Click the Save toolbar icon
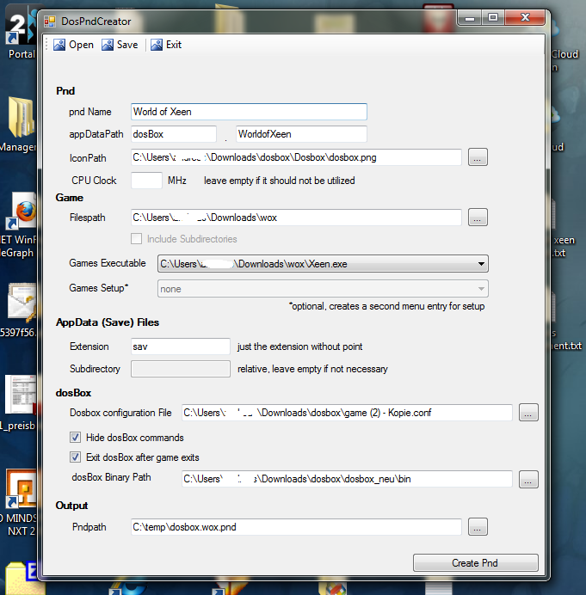 (x=108, y=45)
